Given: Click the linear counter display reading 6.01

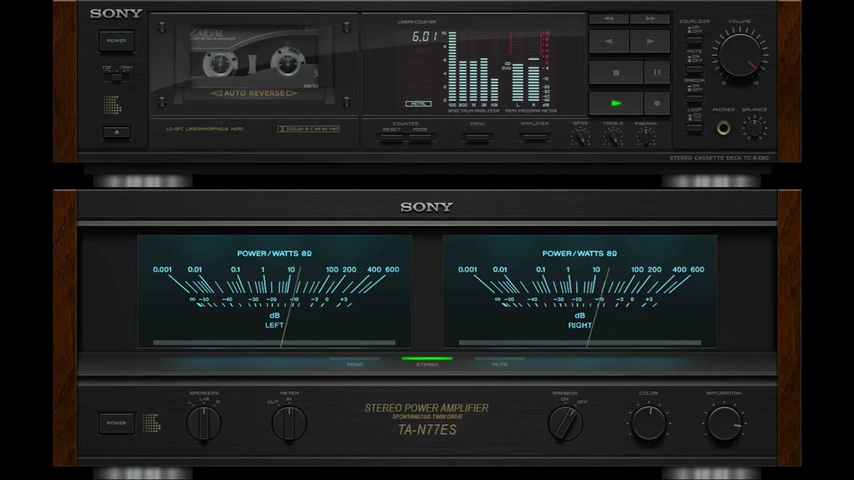Looking at the screenshot, I should (x=424, y=37).
